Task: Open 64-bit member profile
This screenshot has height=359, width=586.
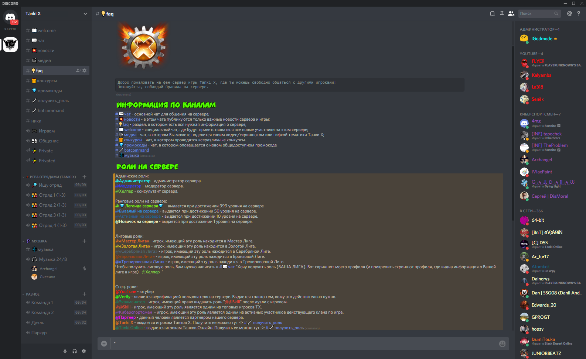Action: pos(550,220)
